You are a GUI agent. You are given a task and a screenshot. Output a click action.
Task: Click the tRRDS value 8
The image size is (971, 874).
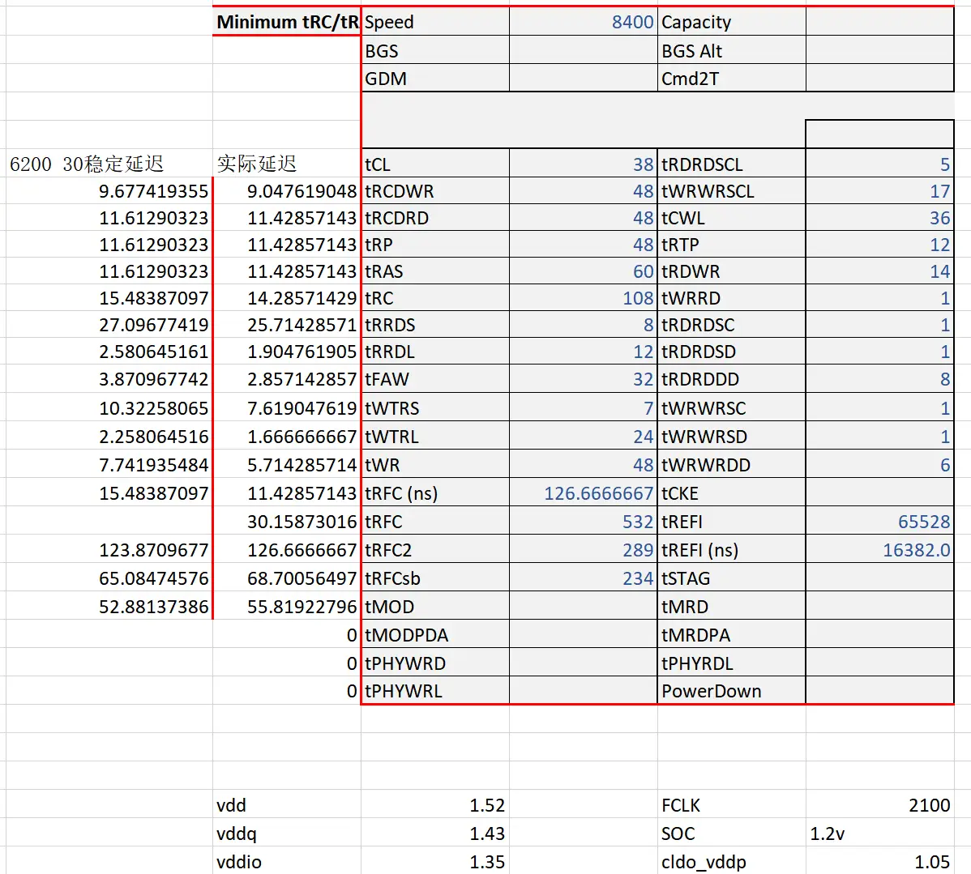coord(584,324)
